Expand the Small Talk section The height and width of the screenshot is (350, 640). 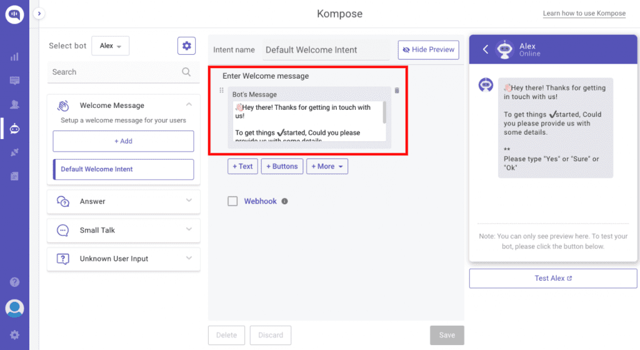(189, 229)
